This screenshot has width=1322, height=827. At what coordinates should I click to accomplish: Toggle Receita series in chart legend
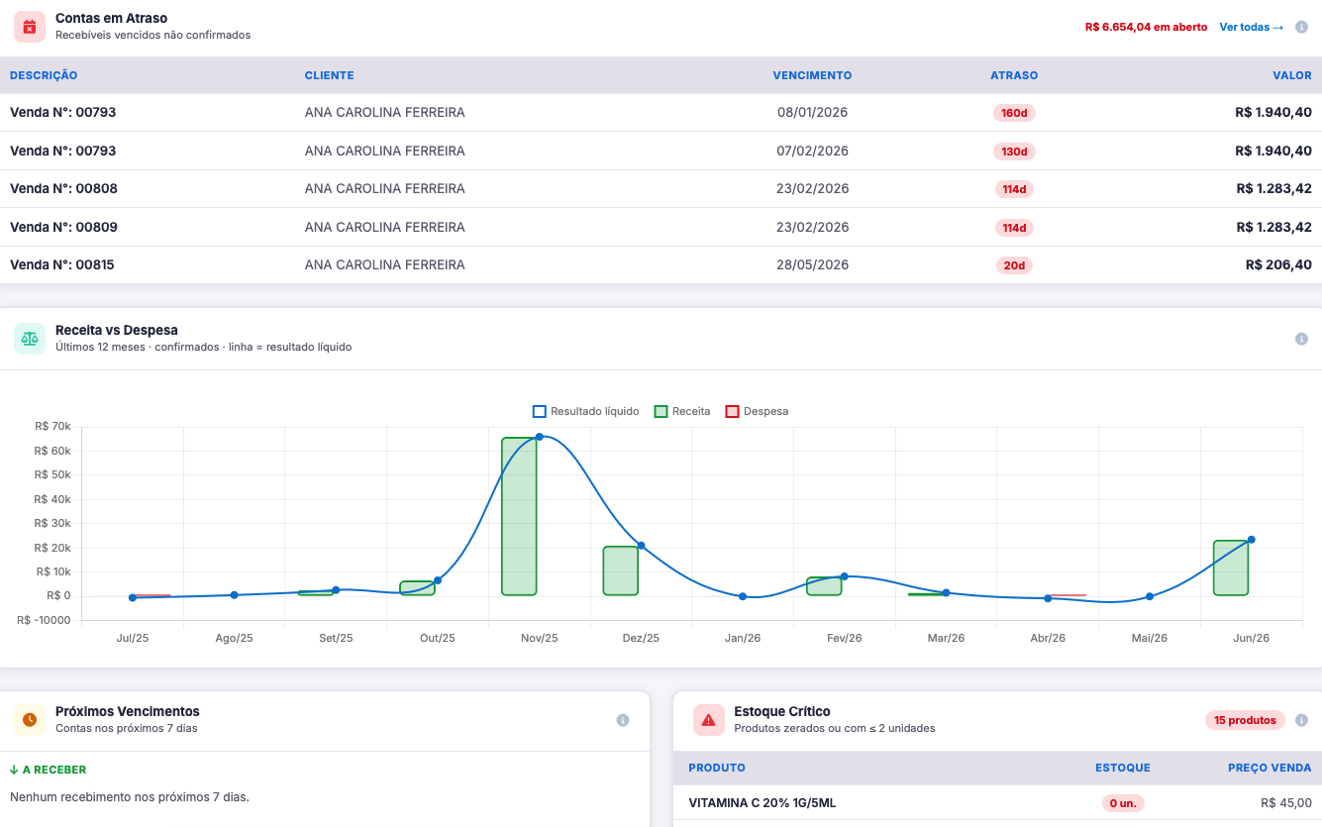682,411
